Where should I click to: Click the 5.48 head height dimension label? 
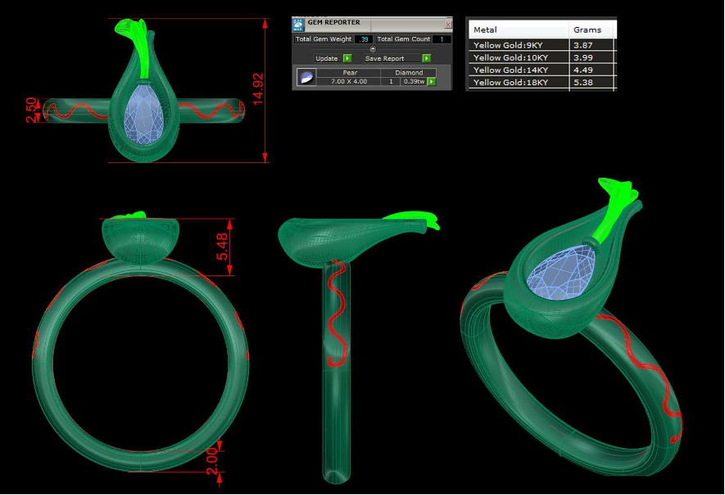tap(222, 247)
